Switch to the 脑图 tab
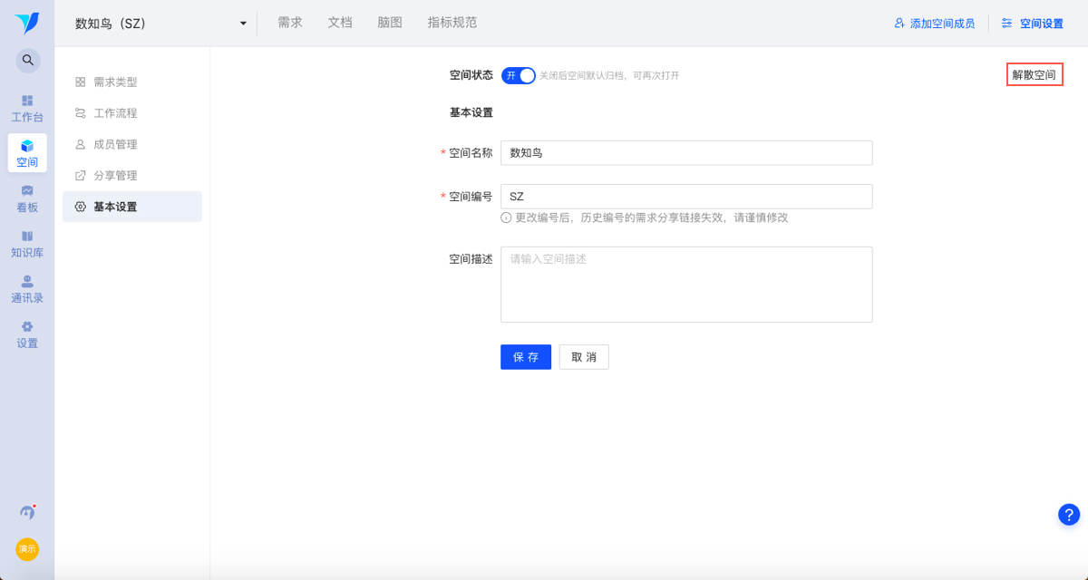 [x=390, y=23]
